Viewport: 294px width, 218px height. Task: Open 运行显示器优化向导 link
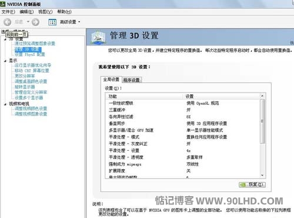[33, 65]
